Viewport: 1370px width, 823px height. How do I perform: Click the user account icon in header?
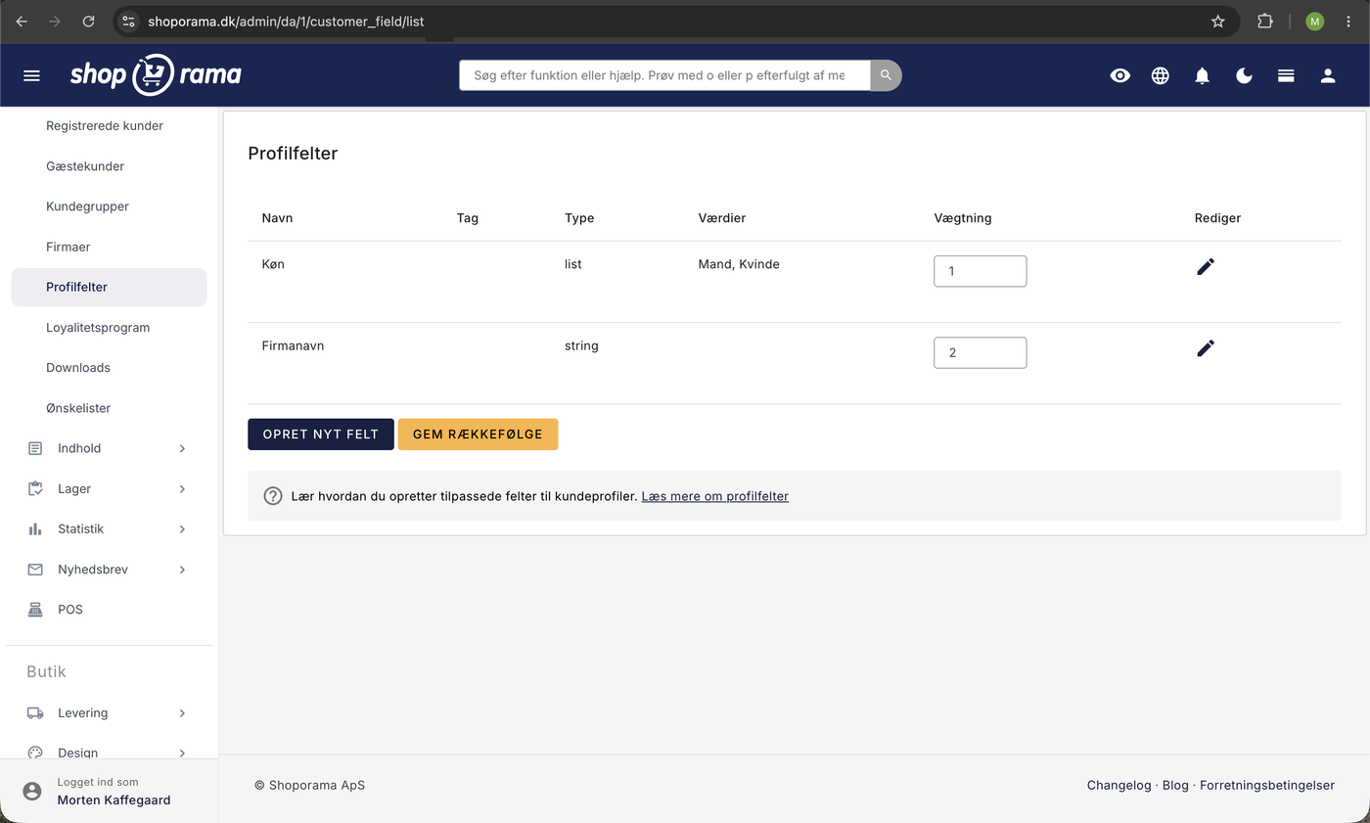click(x=1328, y=75)
